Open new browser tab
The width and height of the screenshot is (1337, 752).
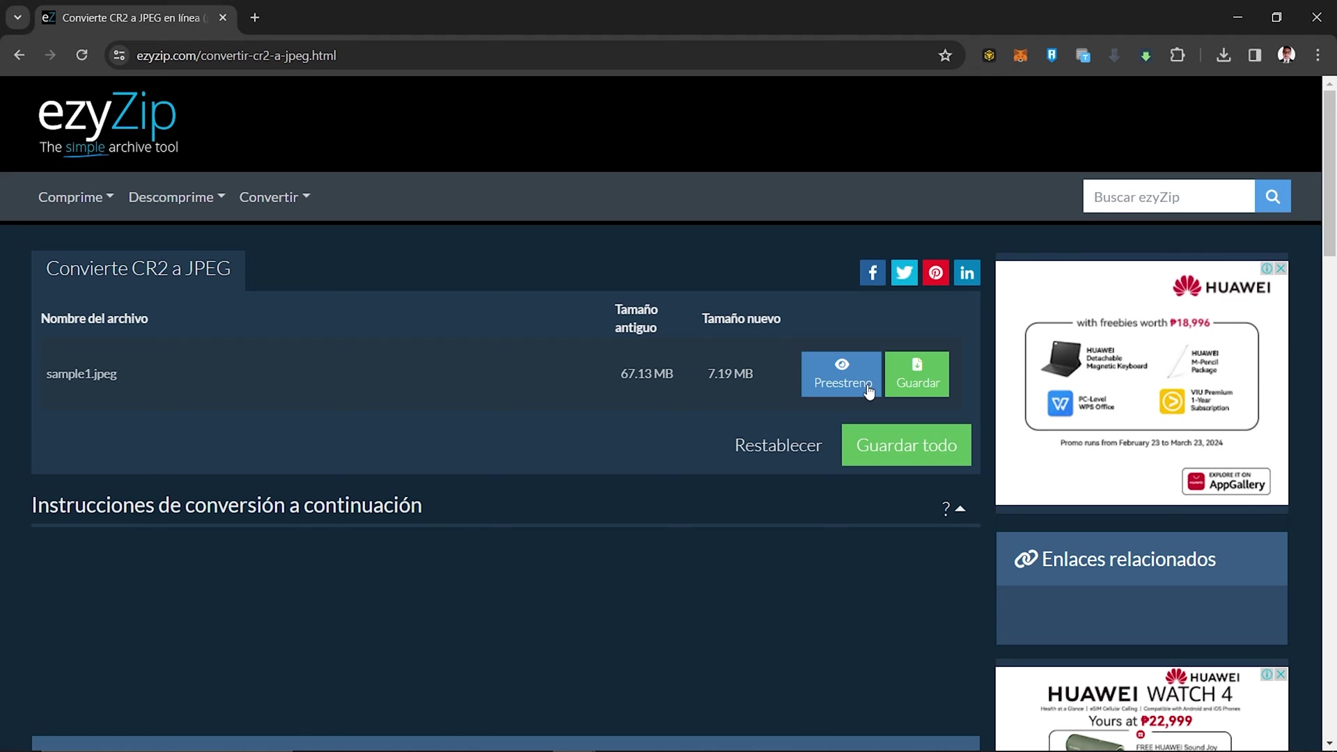[255, 18]
